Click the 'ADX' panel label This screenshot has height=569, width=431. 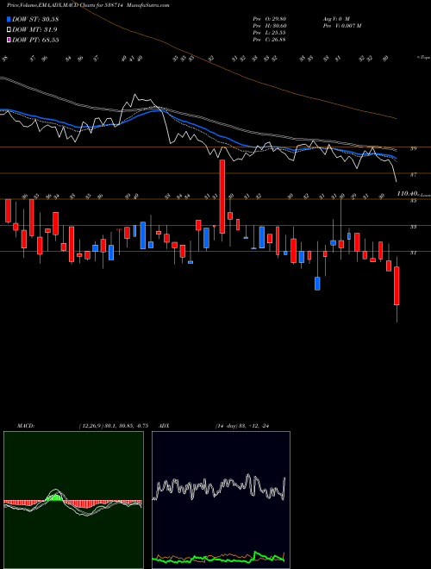pyautogui.click(x=164, y=426)
